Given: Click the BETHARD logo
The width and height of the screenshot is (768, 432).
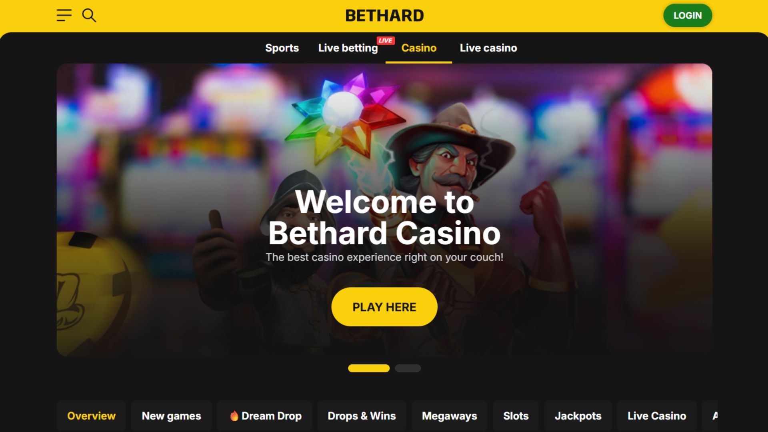Looking at the screenshot, I should tap(384, 16).
